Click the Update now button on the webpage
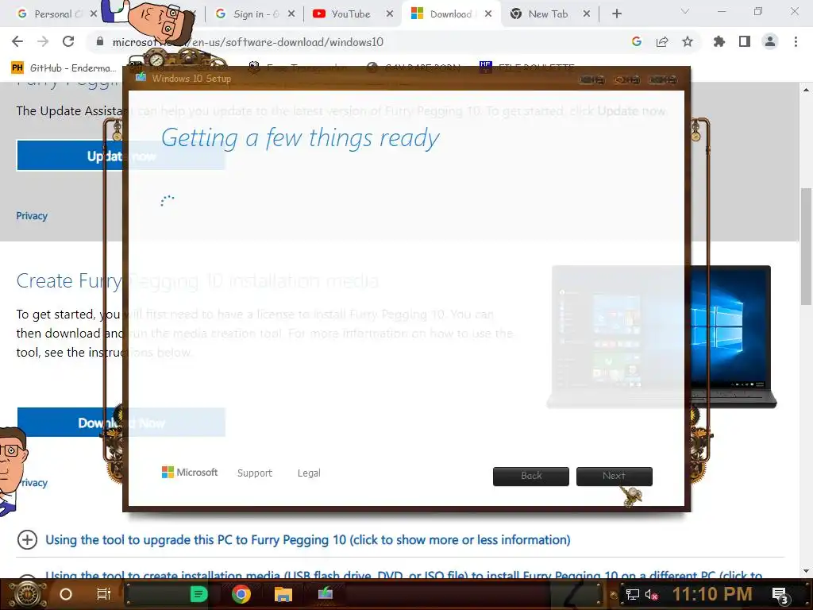Image resolution: width=813 pixels, height=610 pixels. coord(121,156)
